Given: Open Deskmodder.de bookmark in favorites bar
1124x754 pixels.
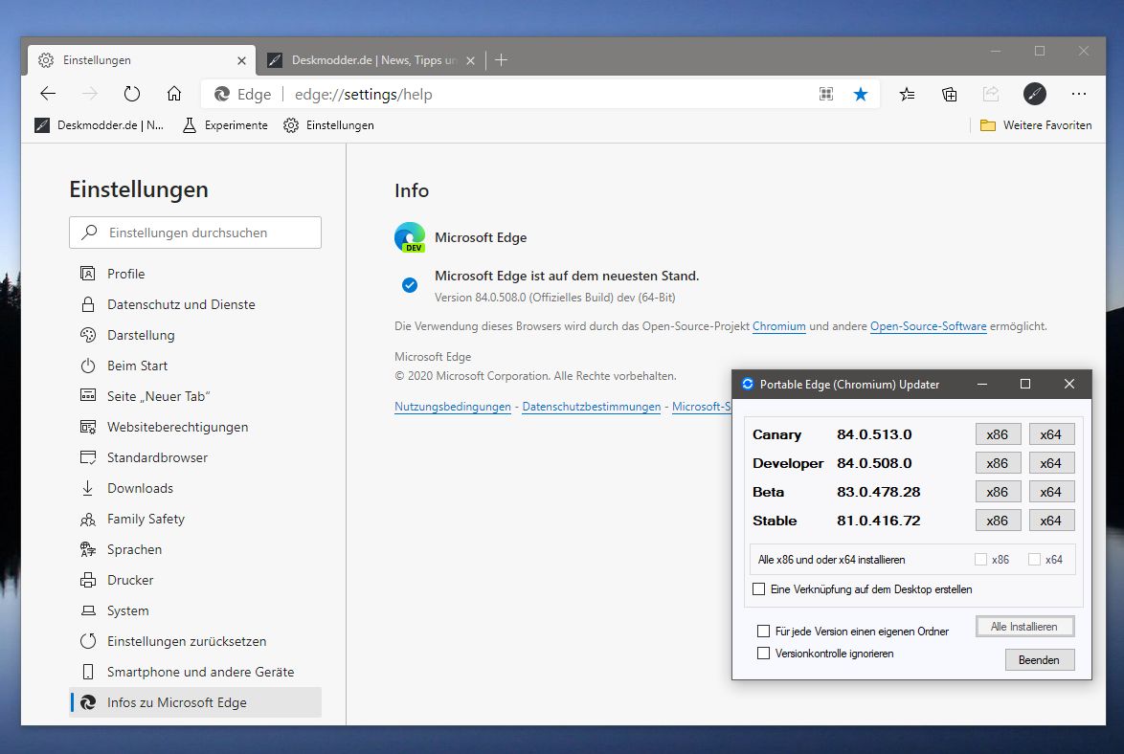Looking at the screenshot, I should [x=100, y=125].
